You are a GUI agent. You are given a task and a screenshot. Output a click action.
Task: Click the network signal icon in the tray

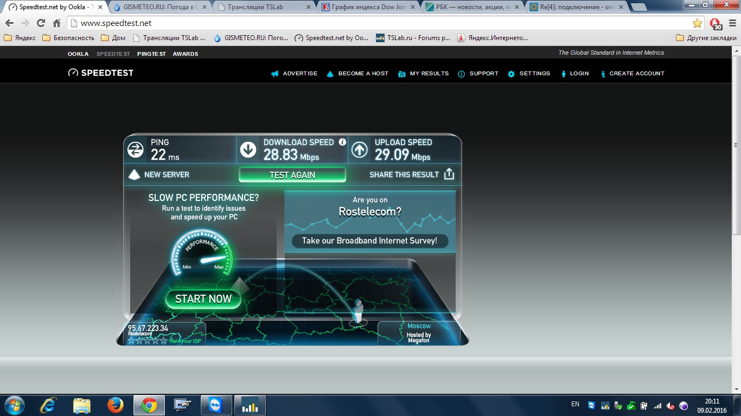pyautogui.click(x=657, y=406)
